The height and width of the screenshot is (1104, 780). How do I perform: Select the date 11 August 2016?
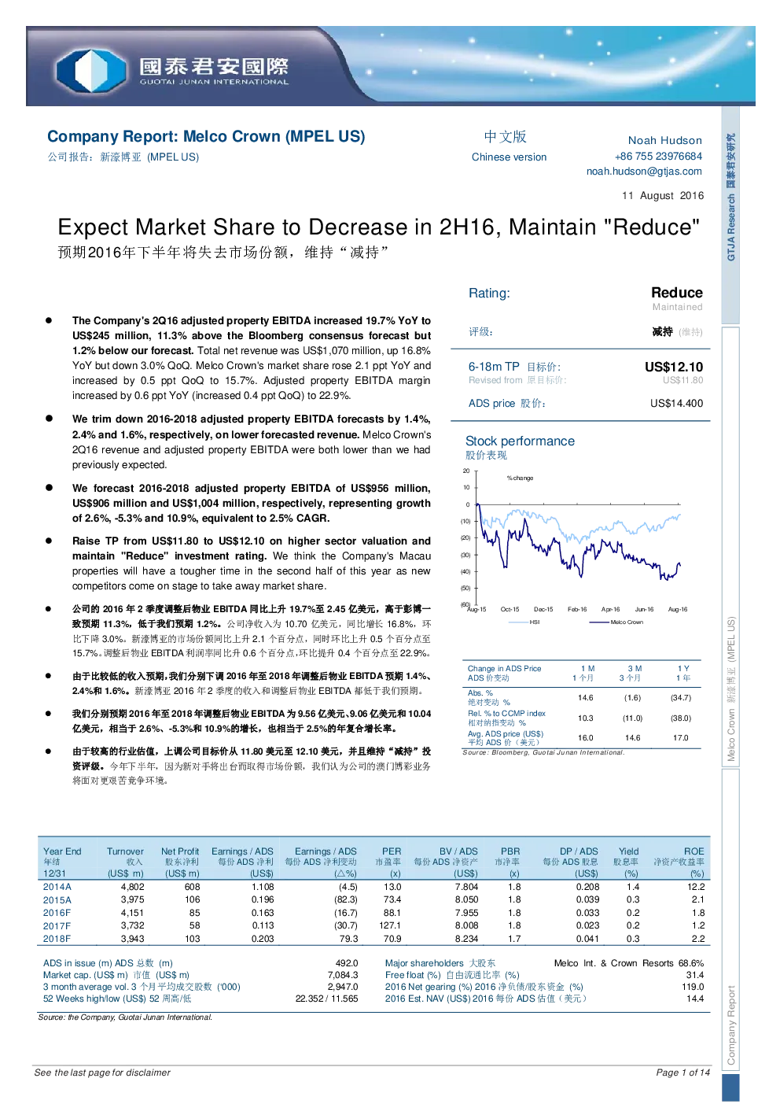[x=663, y=196]
